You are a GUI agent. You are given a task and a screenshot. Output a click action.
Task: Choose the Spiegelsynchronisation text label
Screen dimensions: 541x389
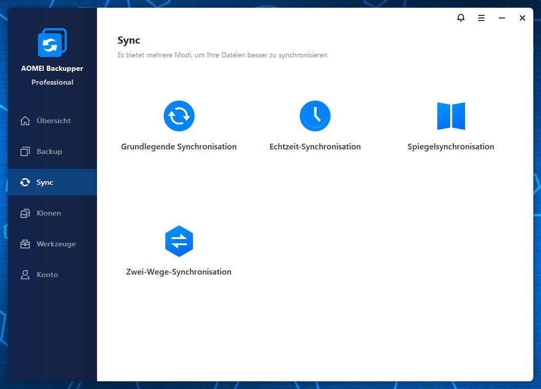click(x=451, y=147)
